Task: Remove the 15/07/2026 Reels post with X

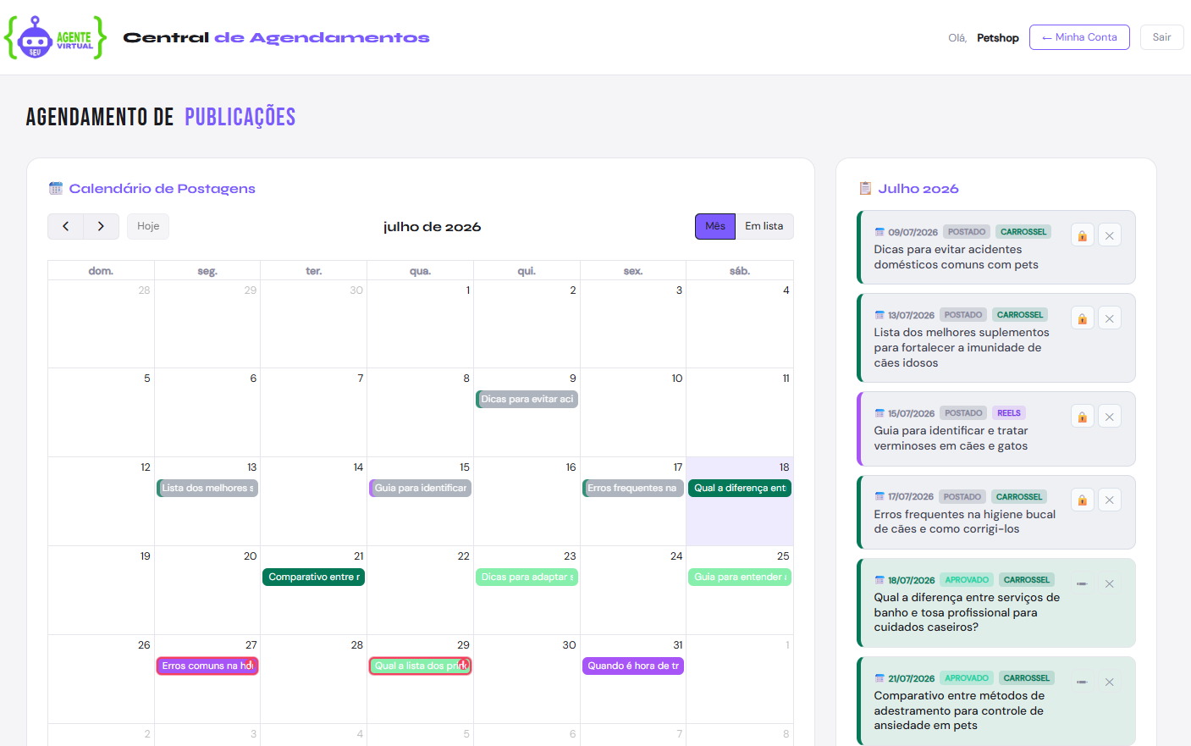Action: 1109,417
